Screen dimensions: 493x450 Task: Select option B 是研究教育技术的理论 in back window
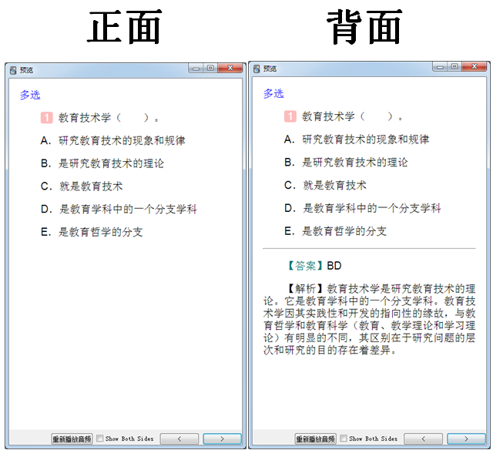[346, 163]
